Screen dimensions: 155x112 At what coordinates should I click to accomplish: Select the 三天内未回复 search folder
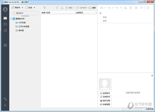tap(22, 27)
